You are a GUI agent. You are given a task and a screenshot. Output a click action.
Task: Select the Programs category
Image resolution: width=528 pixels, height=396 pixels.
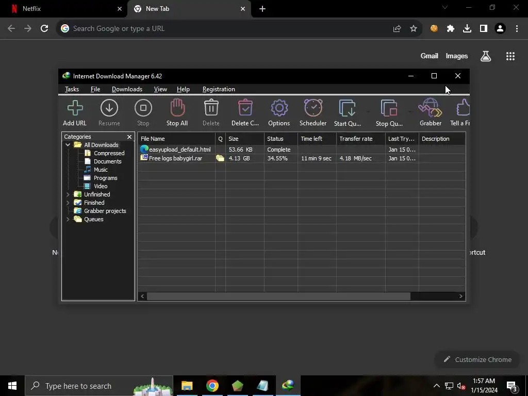pyautogui.click(x=105, y=178)
